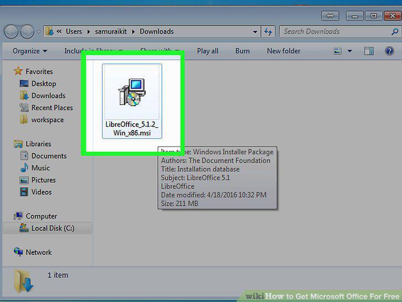Expand the arrow after samuraikit in the address bar

tap(133, 32)
